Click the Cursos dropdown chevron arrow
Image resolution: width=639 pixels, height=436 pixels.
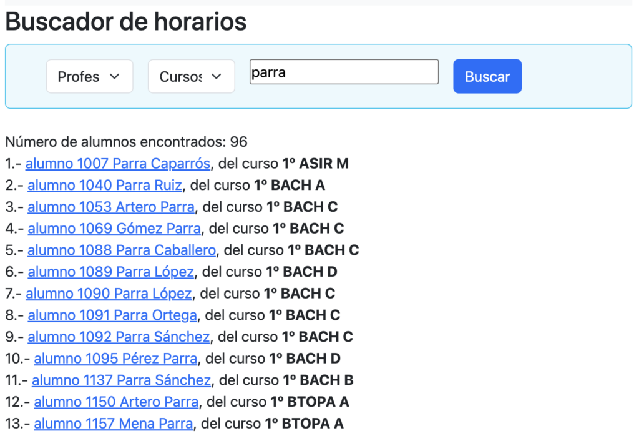216,76
